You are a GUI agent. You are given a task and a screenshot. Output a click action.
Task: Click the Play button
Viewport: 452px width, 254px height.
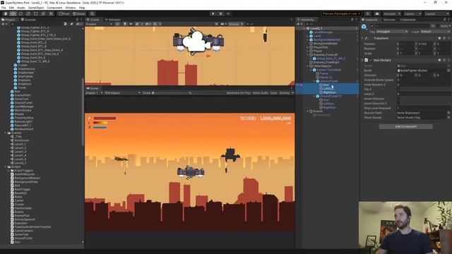click(x=213, y=13)
